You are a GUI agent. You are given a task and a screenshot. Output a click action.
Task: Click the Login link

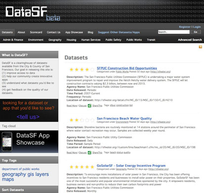(x=197, y=27)
